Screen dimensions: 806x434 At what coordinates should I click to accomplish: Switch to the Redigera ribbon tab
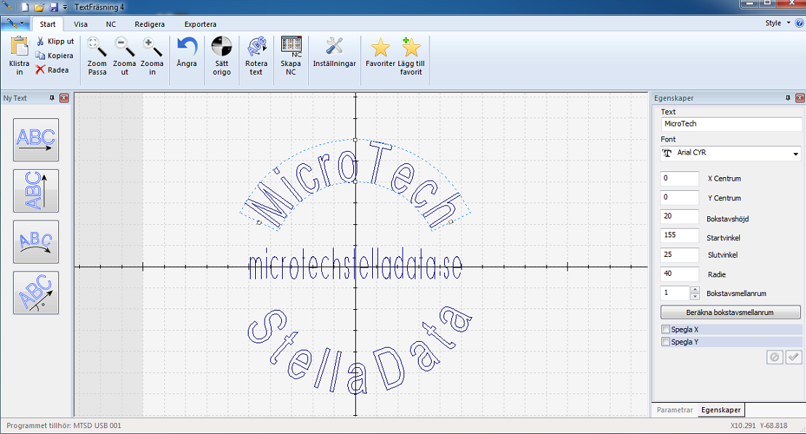click(150, 24)
